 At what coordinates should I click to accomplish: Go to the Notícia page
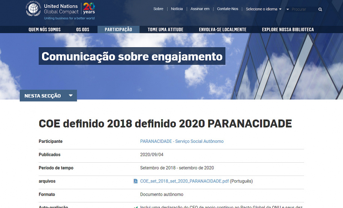point(177,9)
